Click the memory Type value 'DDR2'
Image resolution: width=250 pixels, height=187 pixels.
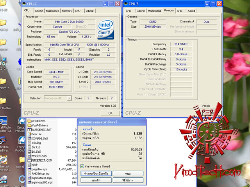point(153,22)
